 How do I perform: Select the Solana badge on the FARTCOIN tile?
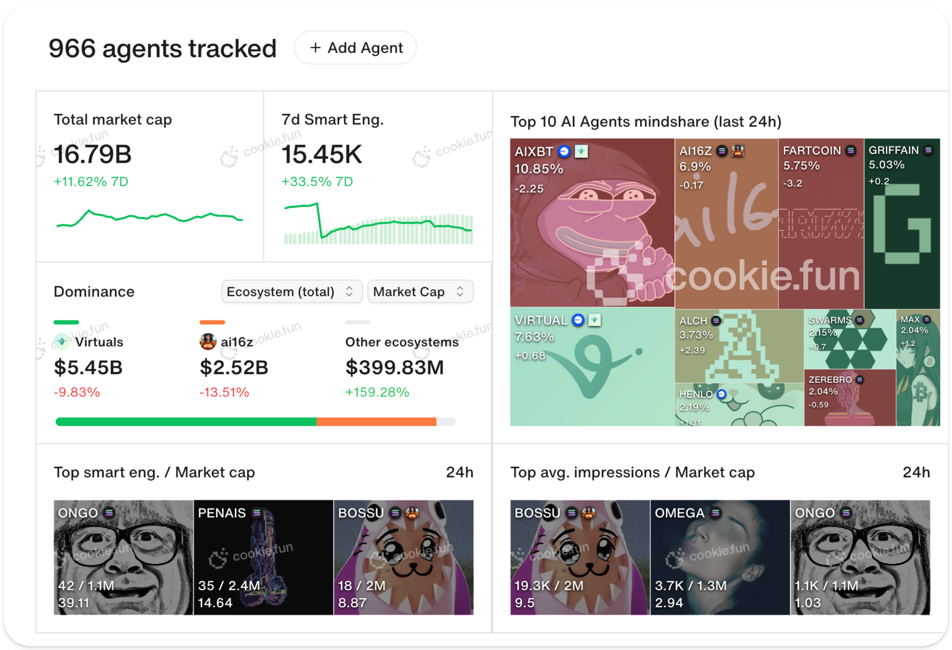point(850,150)
